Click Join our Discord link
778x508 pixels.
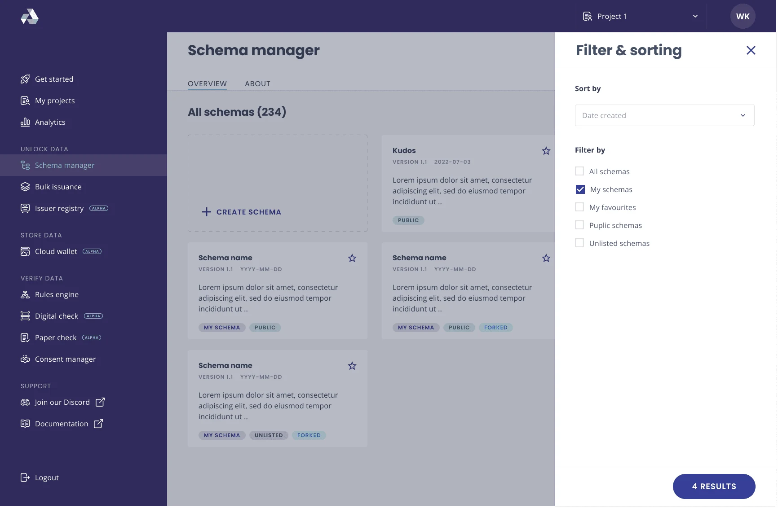click(62, 402)
